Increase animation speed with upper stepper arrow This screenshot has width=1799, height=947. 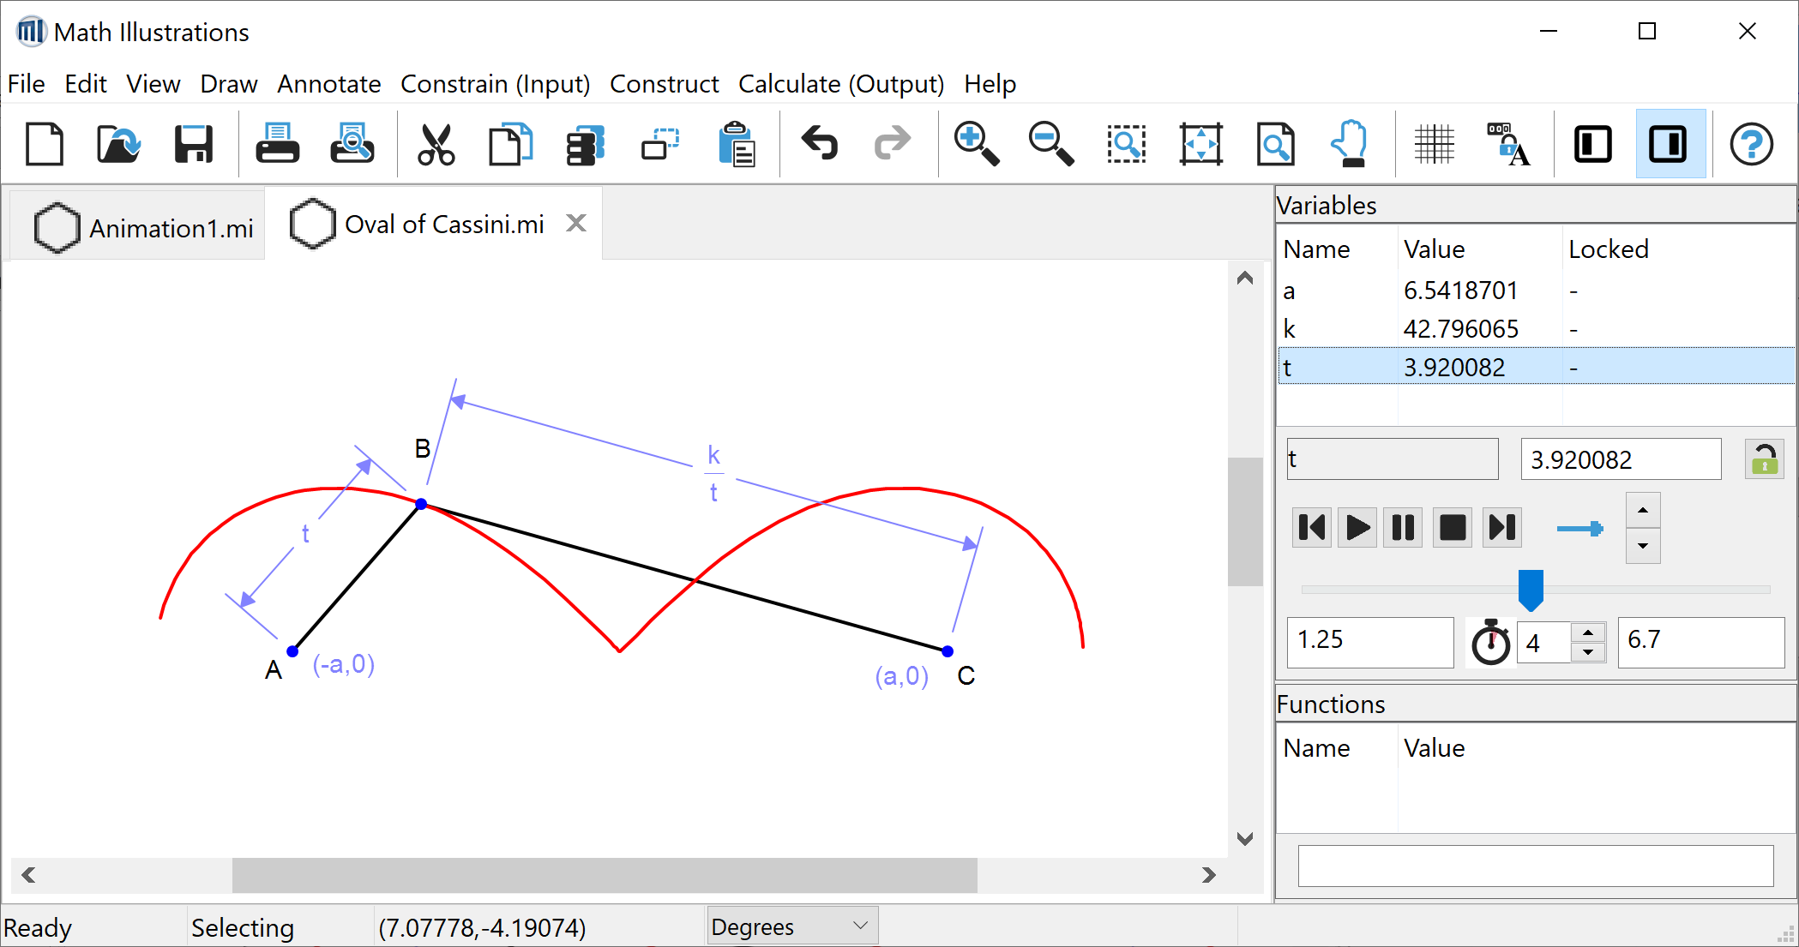pos(1643,510)
